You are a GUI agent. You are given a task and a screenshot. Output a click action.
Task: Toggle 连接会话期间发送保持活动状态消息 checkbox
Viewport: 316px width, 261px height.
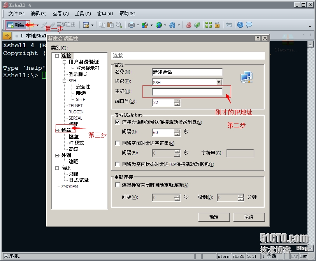tap(118, 122)
